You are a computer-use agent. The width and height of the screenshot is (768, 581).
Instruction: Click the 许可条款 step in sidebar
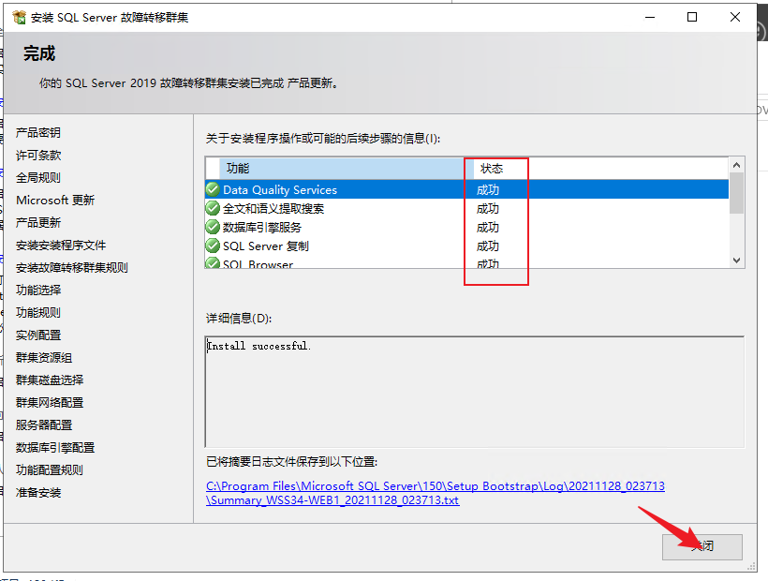click(38, 156)
